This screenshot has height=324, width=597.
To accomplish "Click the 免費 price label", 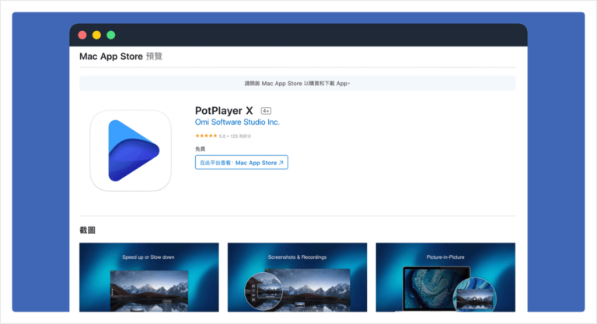I will tap(200, 149).
